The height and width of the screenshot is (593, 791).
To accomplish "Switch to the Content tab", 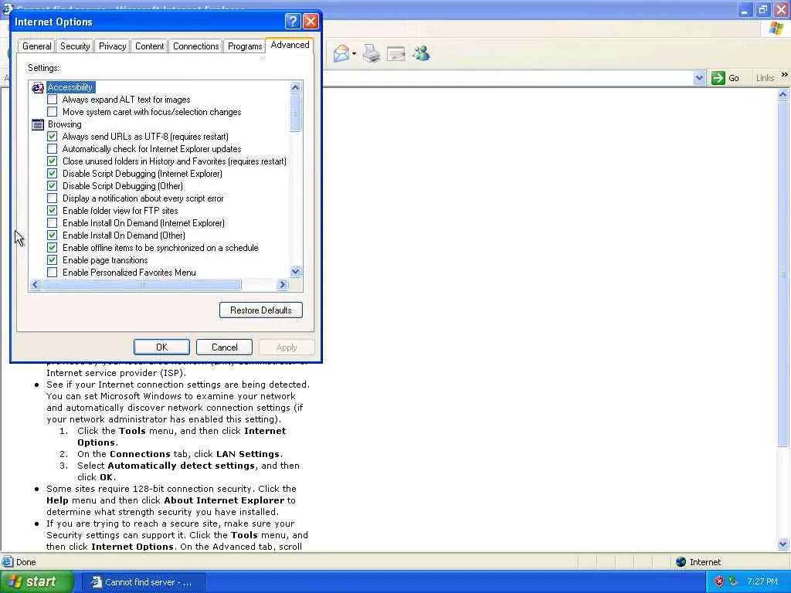I will (149, 46).
